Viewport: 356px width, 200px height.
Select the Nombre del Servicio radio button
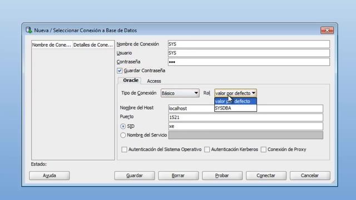tap(123, 135)
